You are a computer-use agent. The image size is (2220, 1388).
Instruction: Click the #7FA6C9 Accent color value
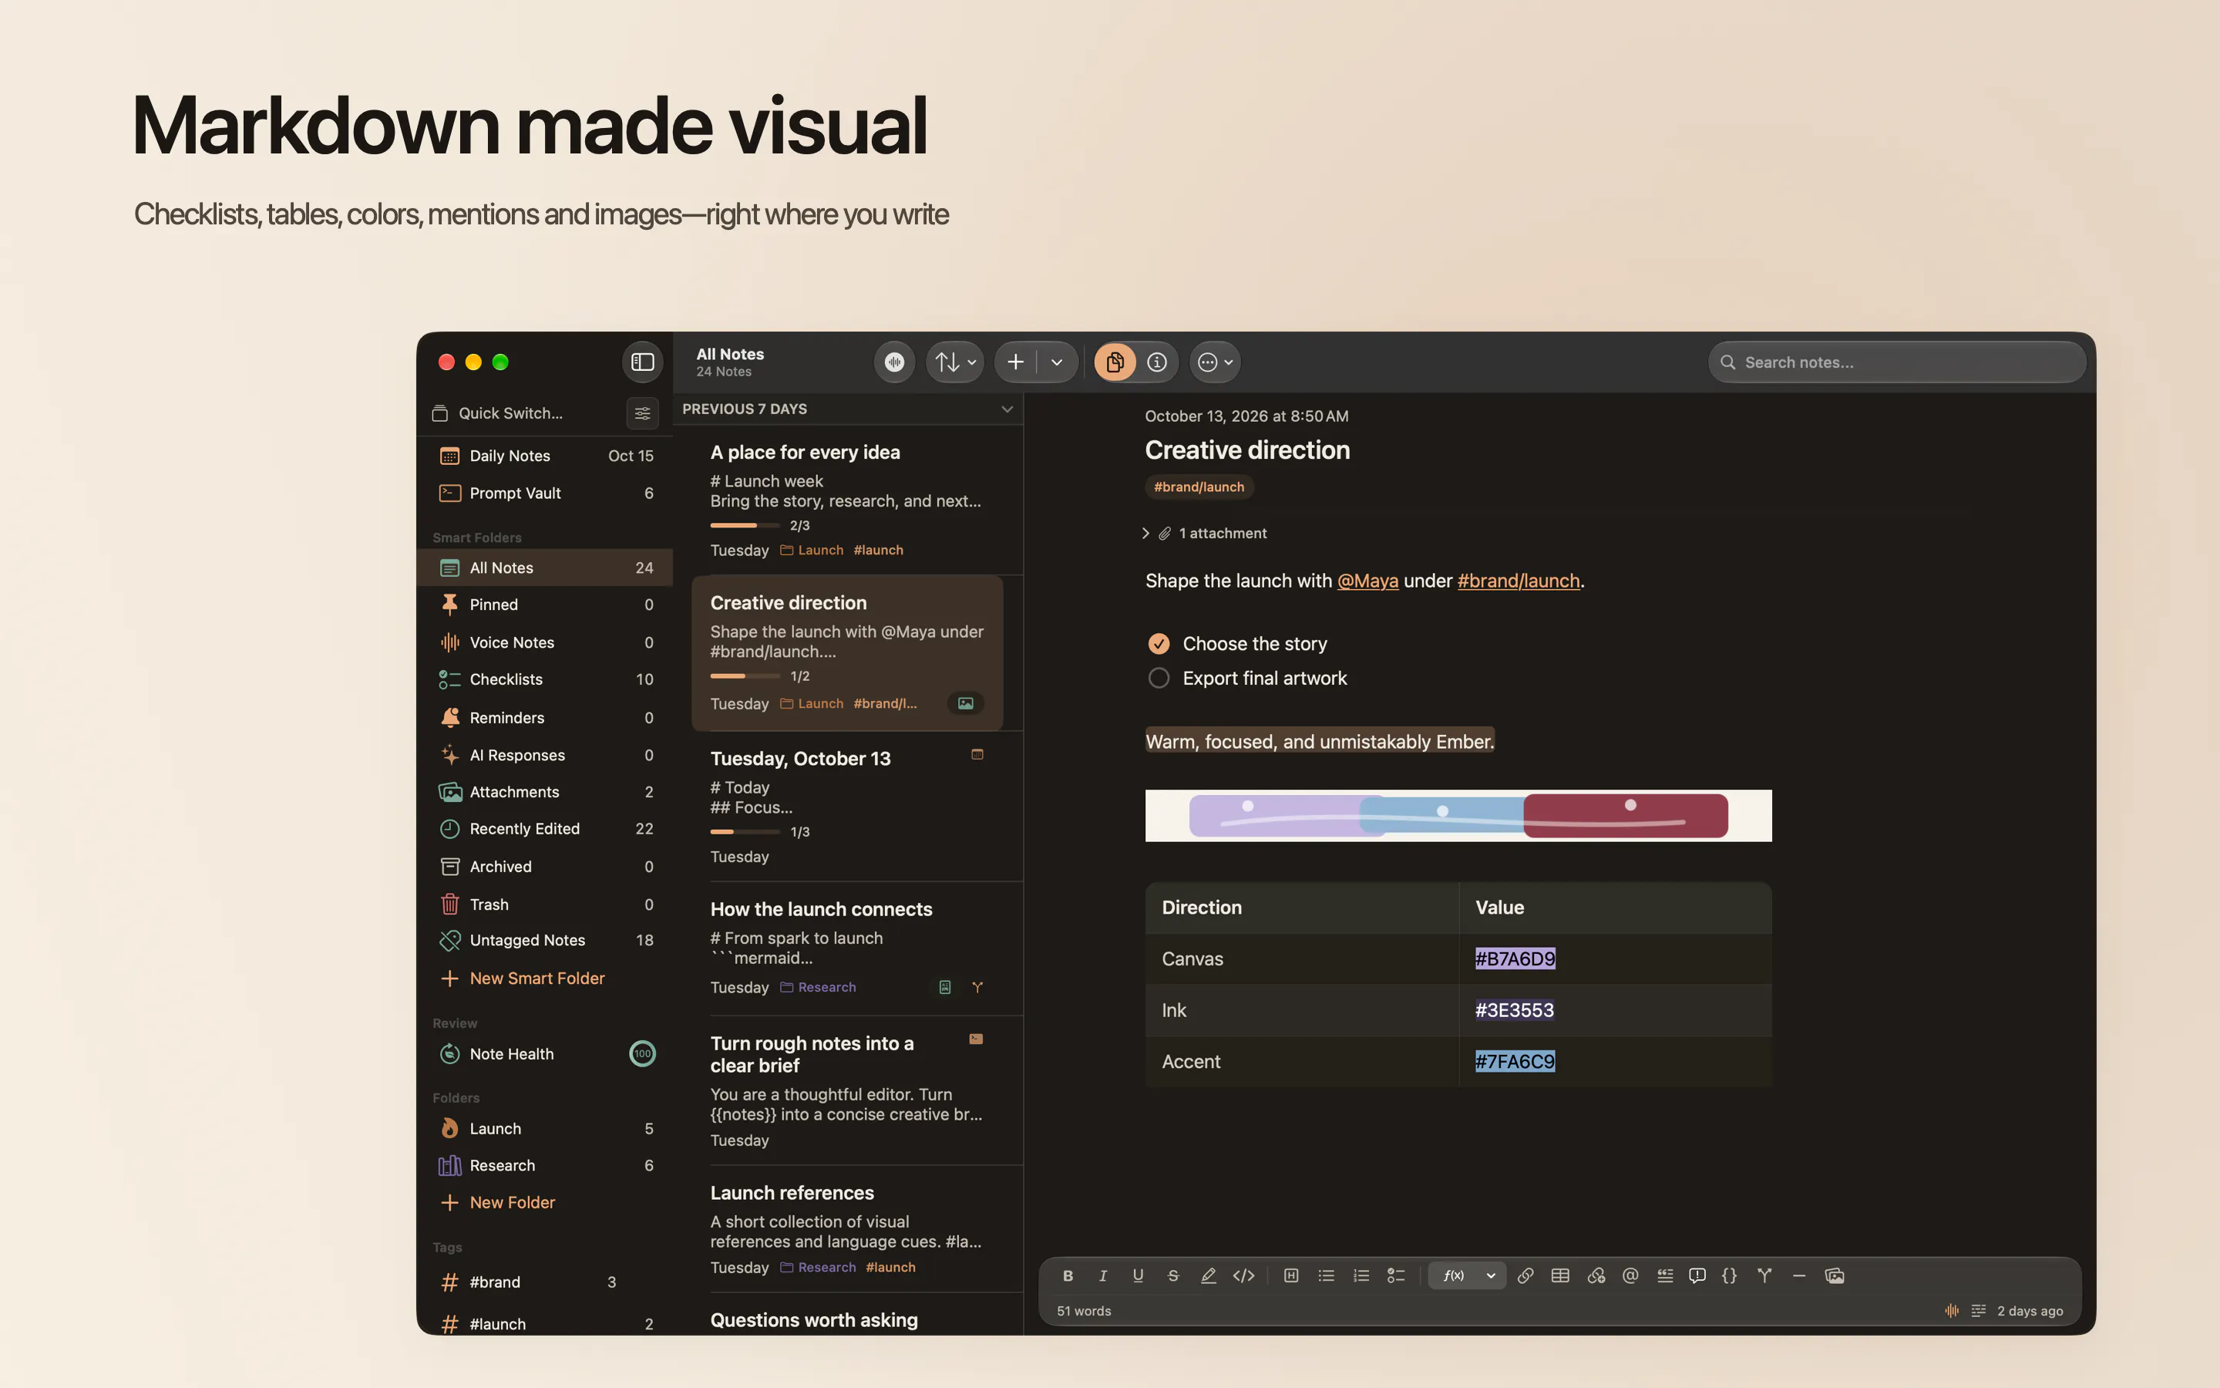1515,1061
